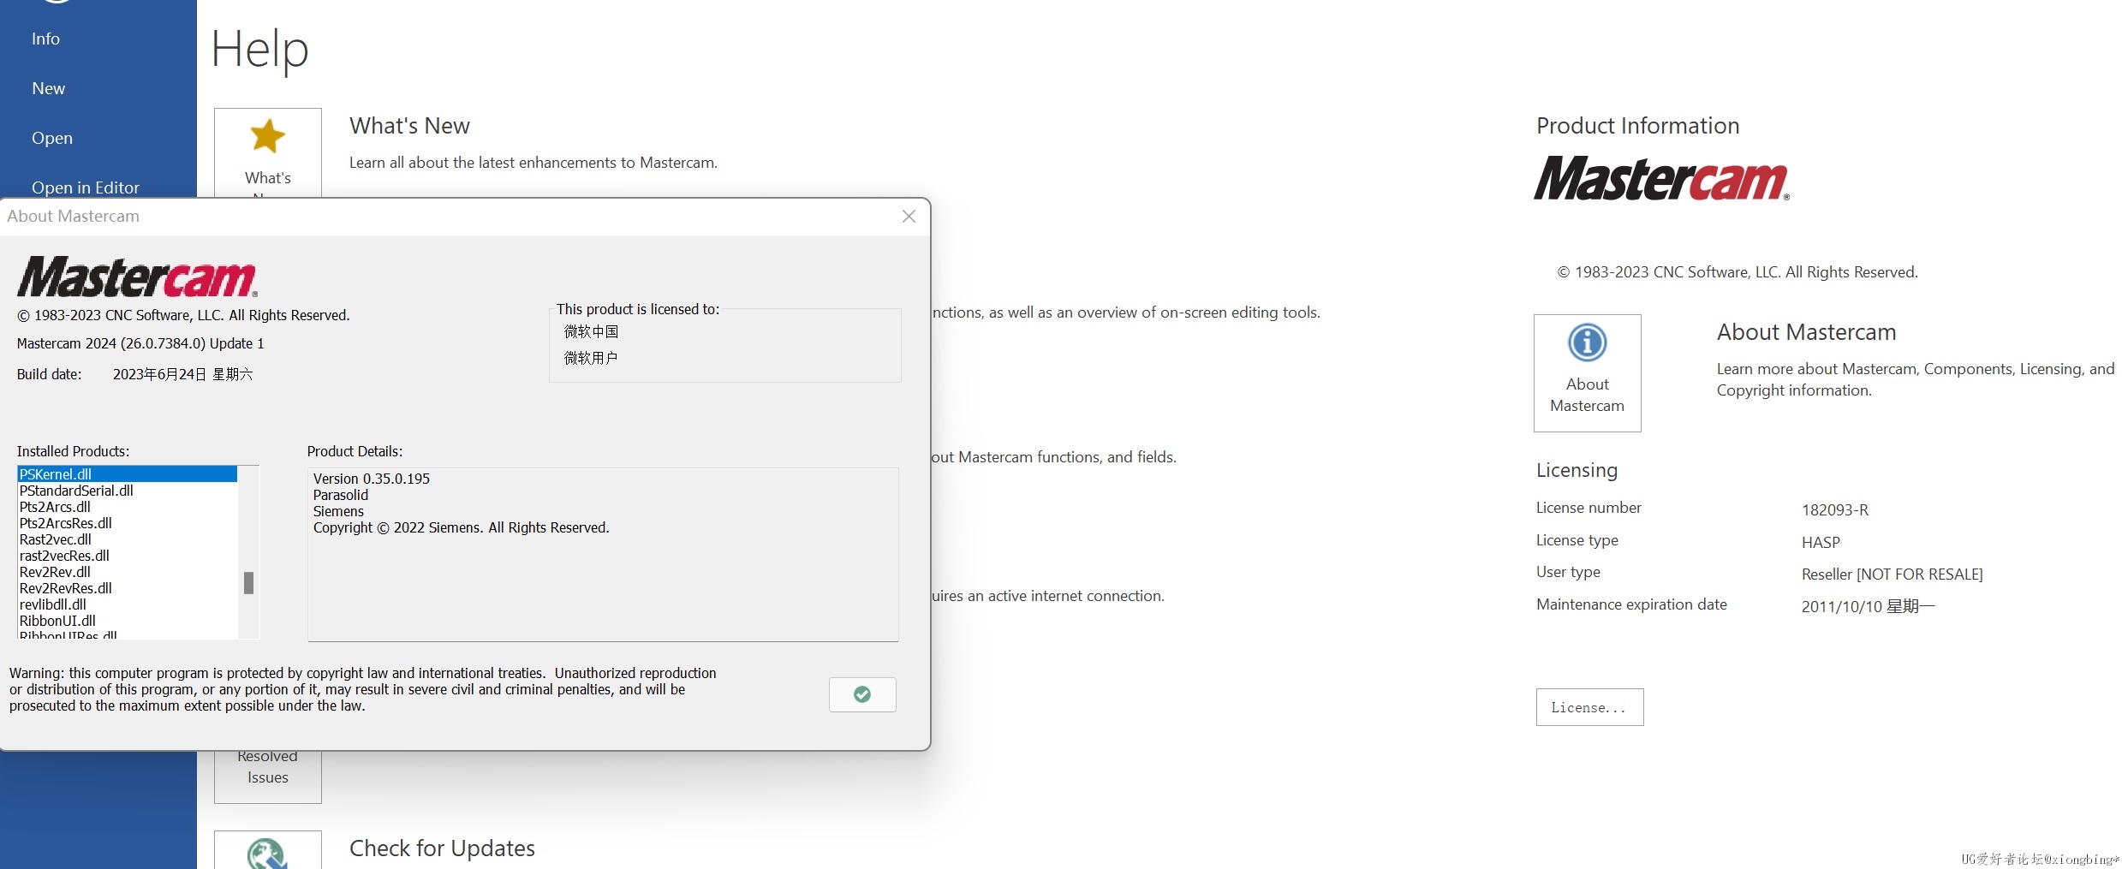Image resolution: width=2122 pixels, height=869 pixels.
Task: Click the Mastercam 2024 version text
Action: [x=140, y=343]
